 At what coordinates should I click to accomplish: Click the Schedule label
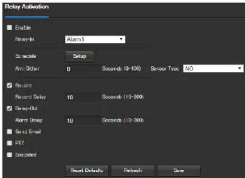(x=26, y=56)
